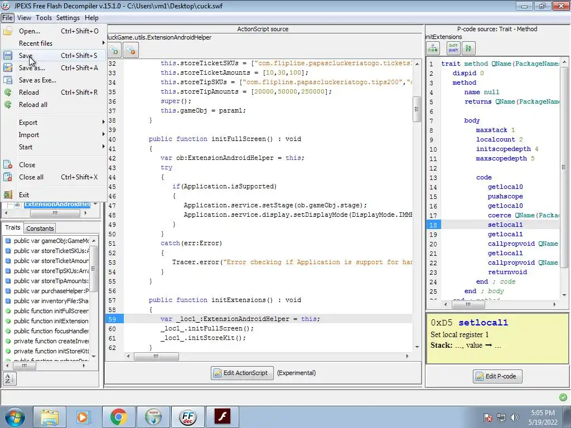
Task: Click pushscope instruction in P-code
Action: point(505,197)
